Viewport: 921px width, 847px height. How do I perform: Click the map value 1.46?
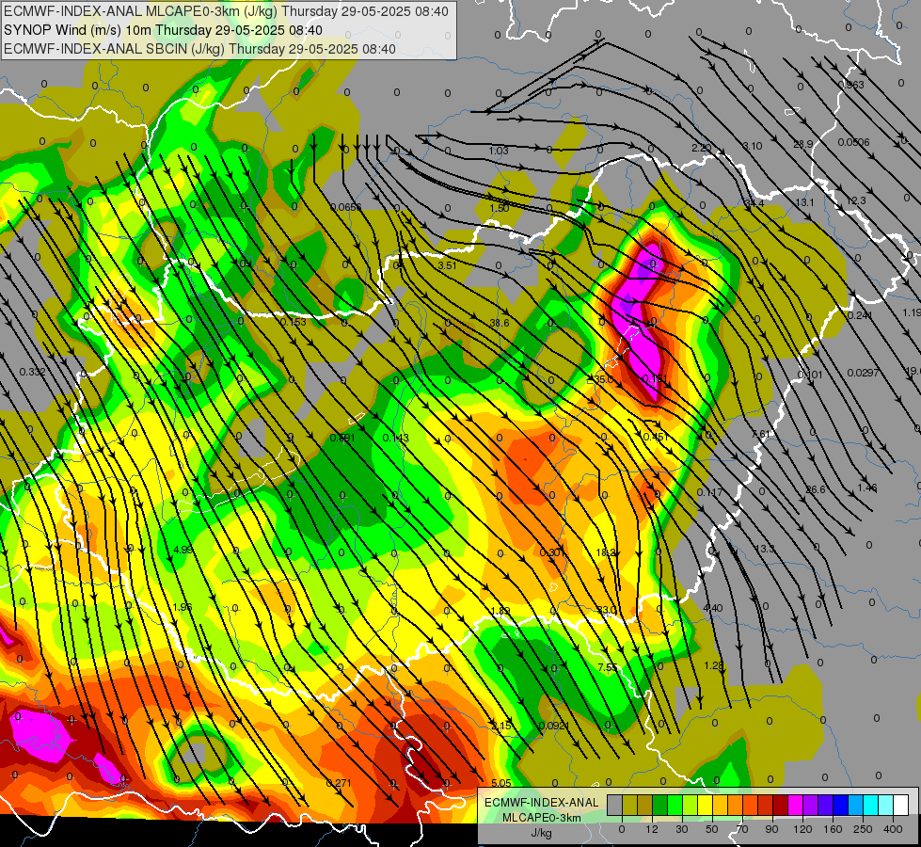click(867, 487)
